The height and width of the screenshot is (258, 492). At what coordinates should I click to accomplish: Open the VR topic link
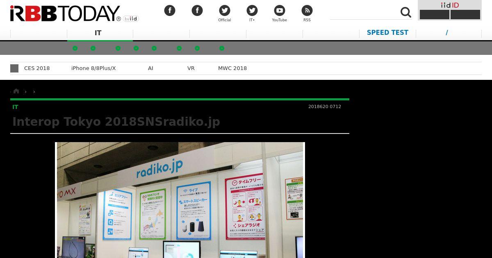click(191, 68)
